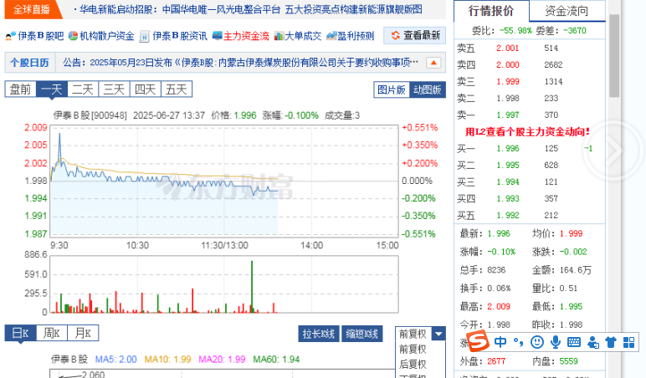The width and height of the screenshot is (646, 378).
Task: Open 全球直播 banner label
Action: (x=32, y=9)
